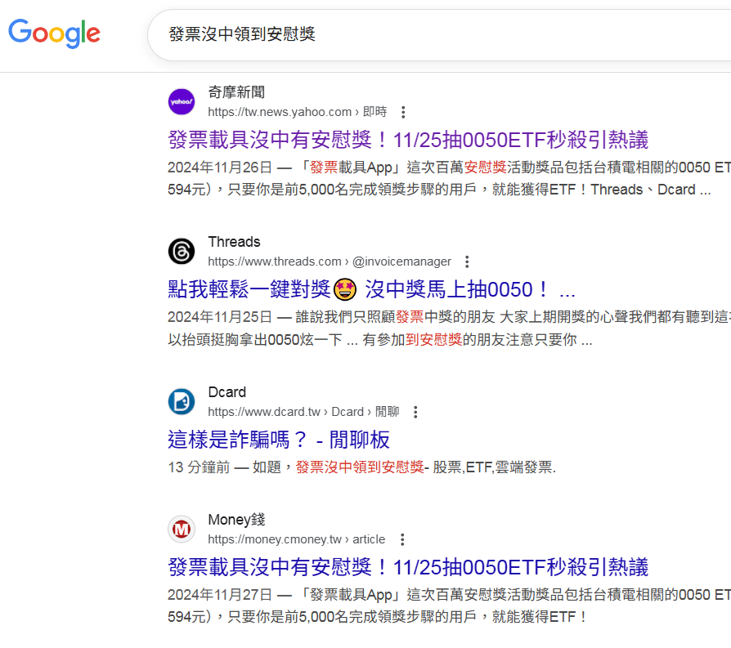Open the Threads favicon icon
The image size is (731, 648).
tap(182, 252)
